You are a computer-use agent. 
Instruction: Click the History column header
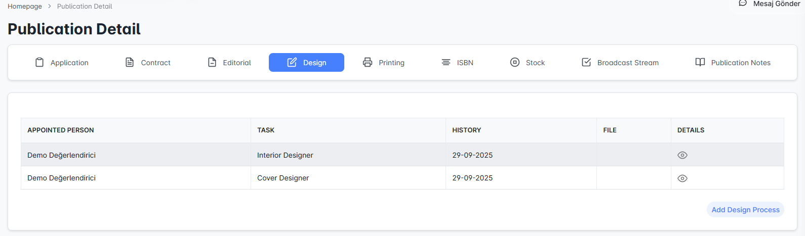coord(466,130)
